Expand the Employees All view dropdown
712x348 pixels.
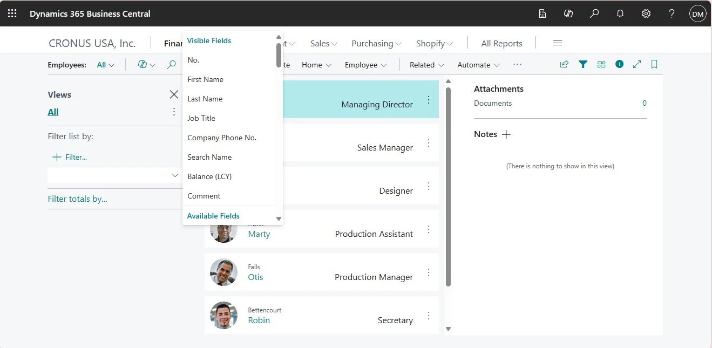click(106, 65)
